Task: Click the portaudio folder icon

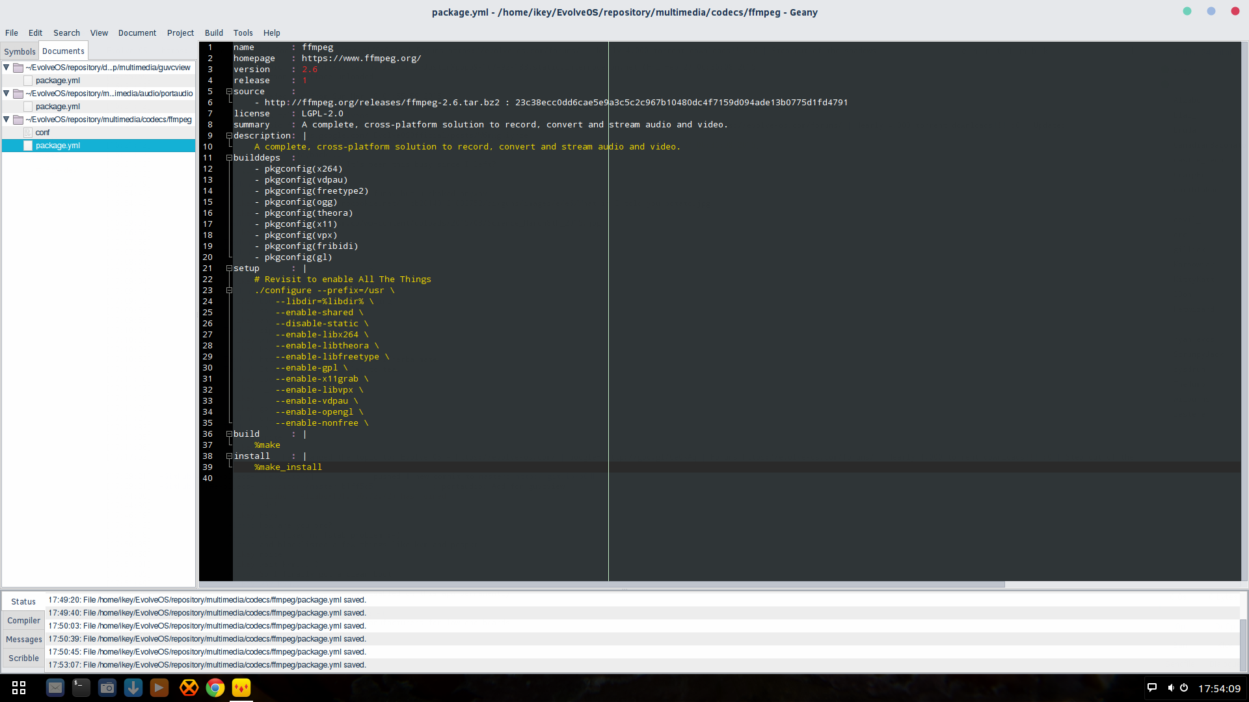Action: point(18,94)
